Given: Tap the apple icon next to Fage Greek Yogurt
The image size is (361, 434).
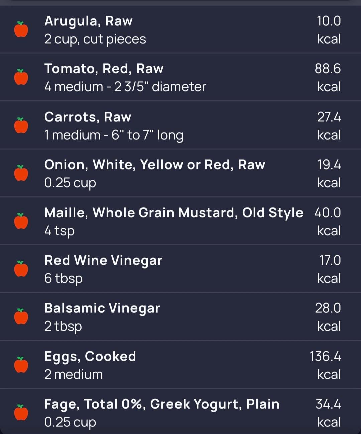Looking at the screenshot, I should tap(21, 413).
